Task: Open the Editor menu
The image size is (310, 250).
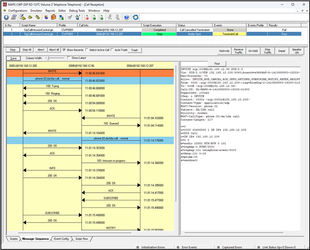Action: [62, 11]
